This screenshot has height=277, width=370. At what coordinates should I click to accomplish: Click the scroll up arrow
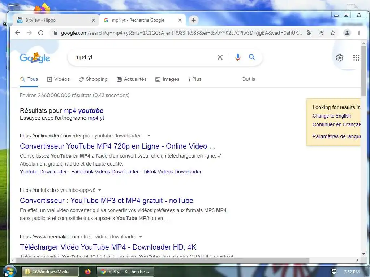(363, 43)
